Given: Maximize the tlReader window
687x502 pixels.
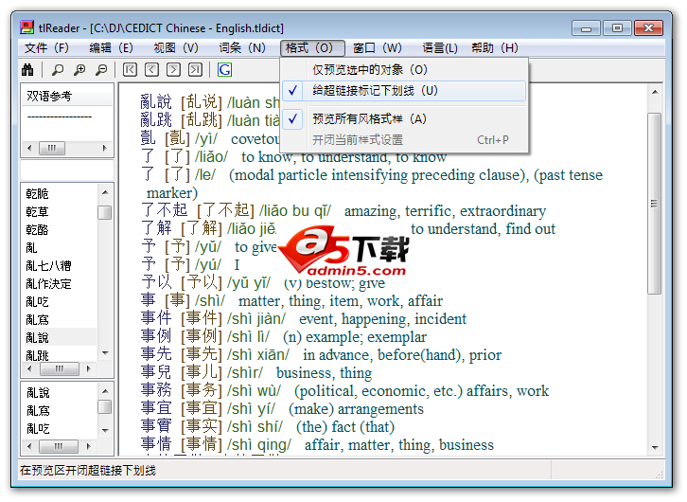Looking at the screenshot, I should 617,28.
